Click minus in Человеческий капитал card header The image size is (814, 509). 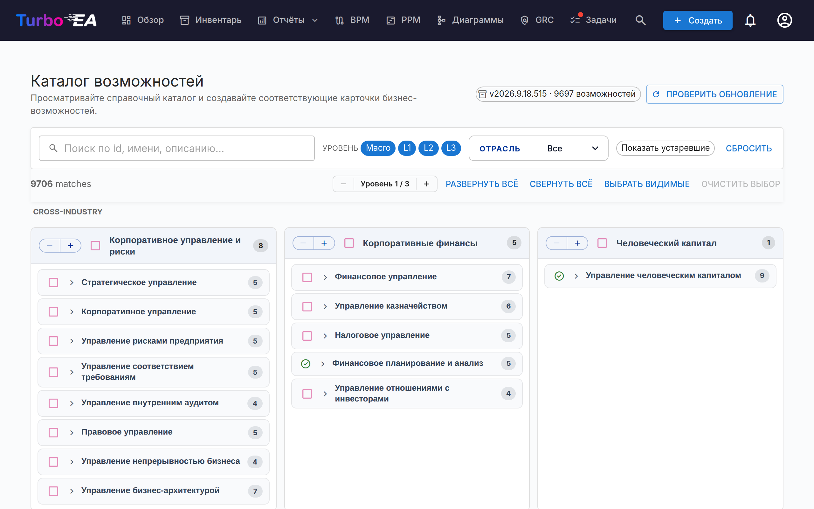click(x=557, y=243)
